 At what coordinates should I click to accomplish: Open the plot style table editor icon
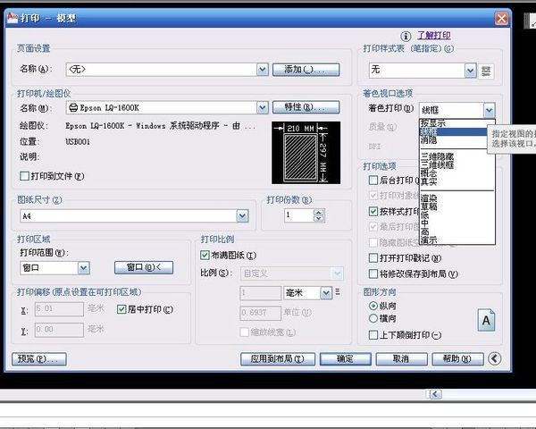coord(486,71)
